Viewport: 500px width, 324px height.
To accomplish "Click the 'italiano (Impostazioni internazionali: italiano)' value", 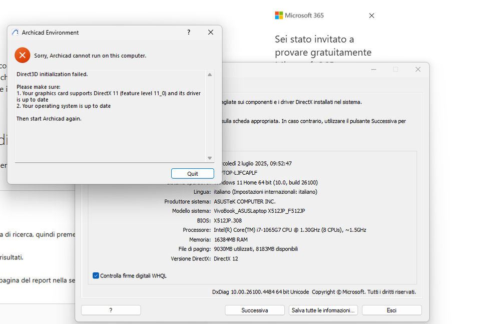I will pyautogui.click(x=265, y=192).
